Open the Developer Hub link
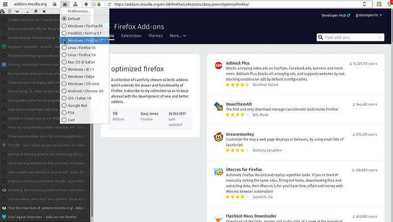The image size is (393, 222). (x=335, y=15)
